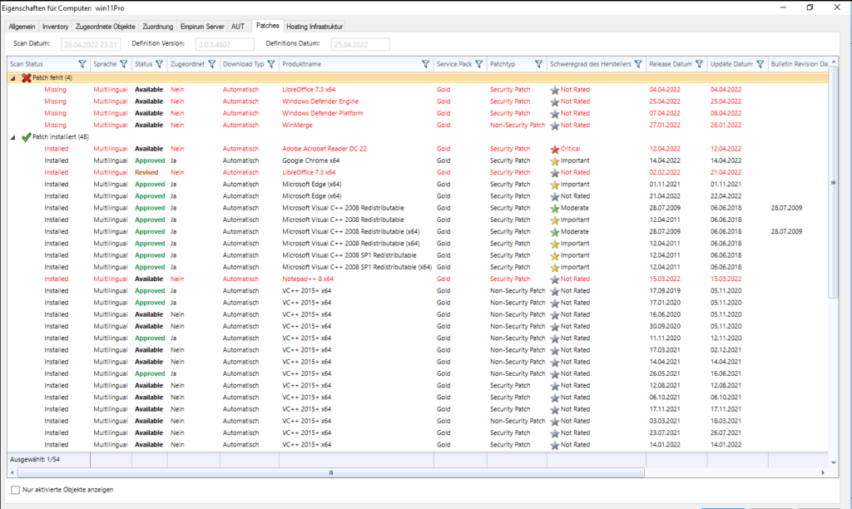Open filter for Zugeordnet column

(x=212, y=64)
